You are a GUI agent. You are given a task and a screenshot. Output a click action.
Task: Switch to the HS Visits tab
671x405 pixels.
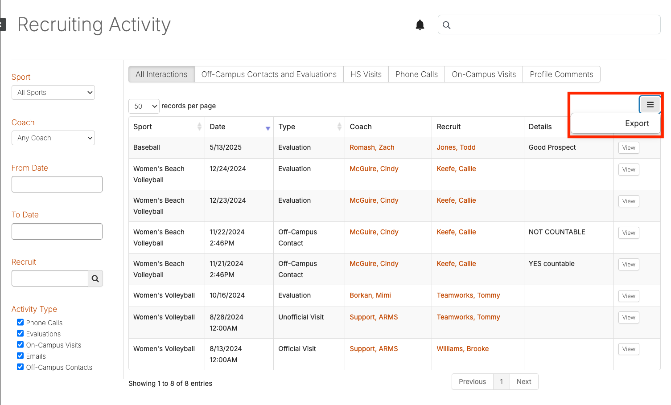[366, 74]
